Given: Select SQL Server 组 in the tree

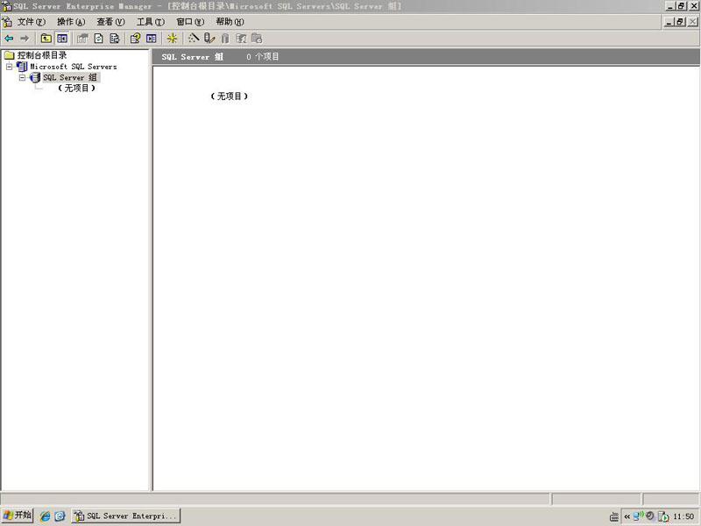Looking at the screenshot, I should [70, 77].
